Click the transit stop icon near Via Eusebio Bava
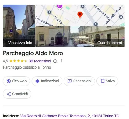This screenshot has width=129, height=119. pyautogui.click(x=121, y=17)
